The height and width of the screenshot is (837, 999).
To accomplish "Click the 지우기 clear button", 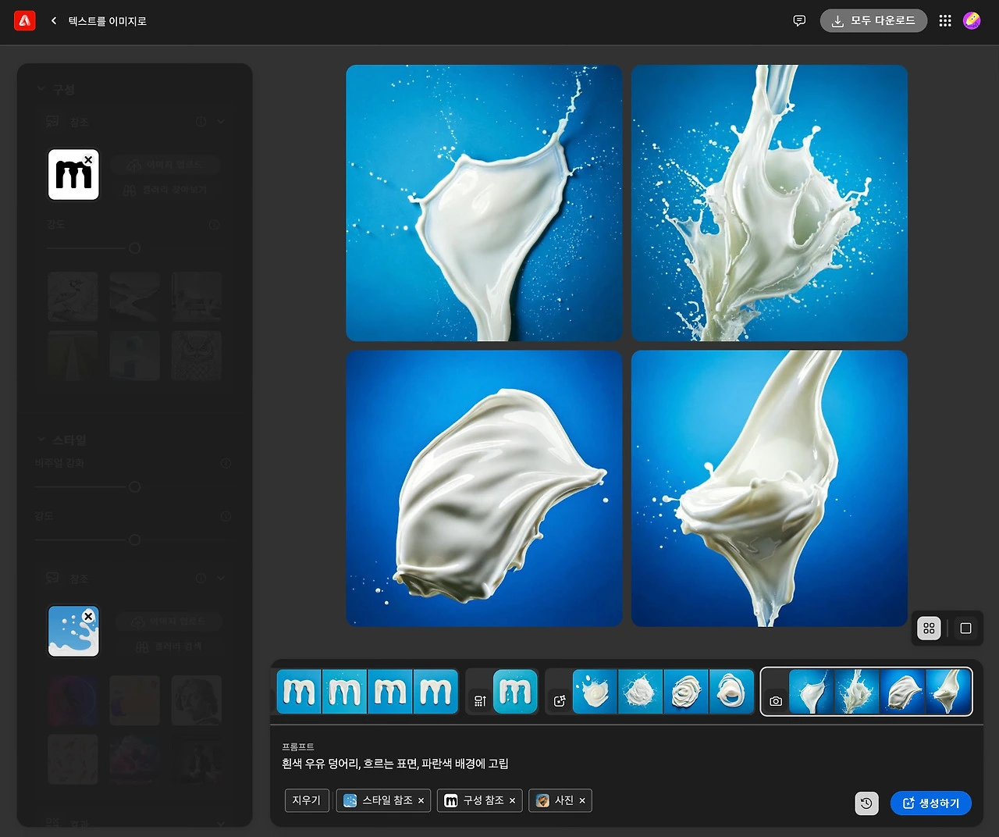I will coord(306,800).
